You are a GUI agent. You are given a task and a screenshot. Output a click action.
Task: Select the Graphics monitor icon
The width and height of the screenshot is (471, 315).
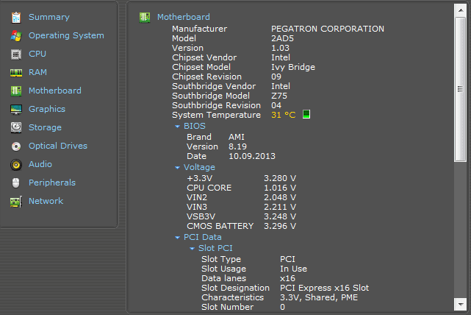[15, 109]
